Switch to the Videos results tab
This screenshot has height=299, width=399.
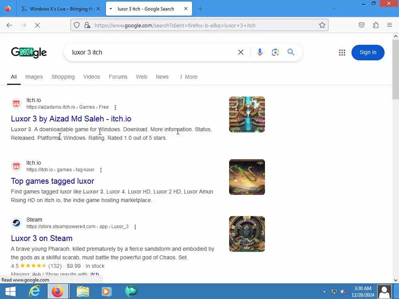tap(92, 77)
